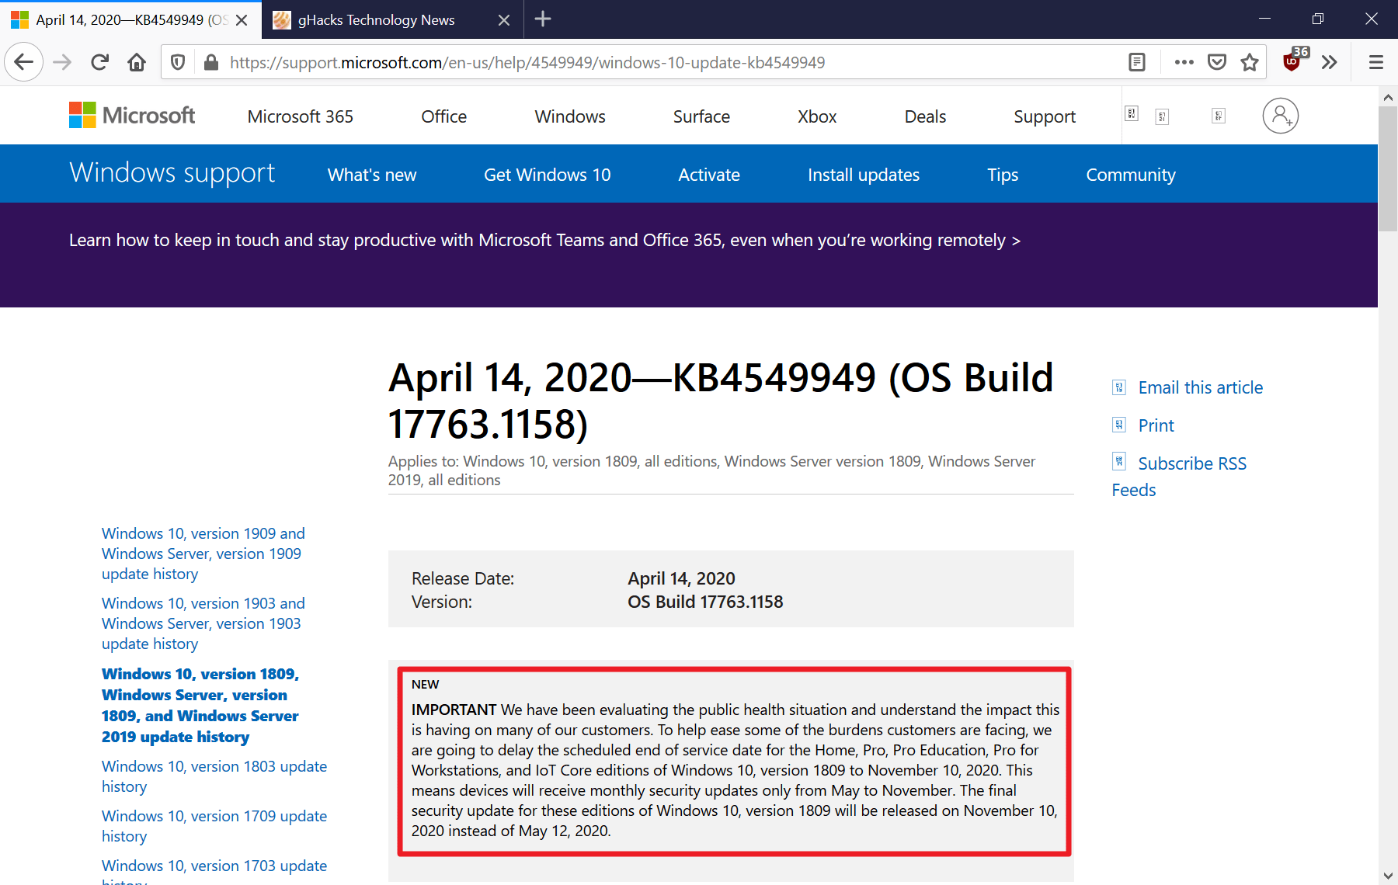Screen dimensions: 1398x885
Task: Go to Windows support home
Action: [x=172, y=173]
